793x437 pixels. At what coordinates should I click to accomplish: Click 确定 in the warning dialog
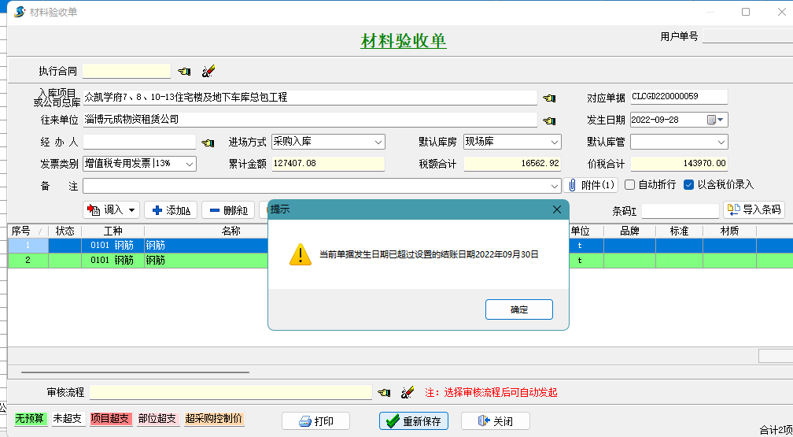[519, 309]
